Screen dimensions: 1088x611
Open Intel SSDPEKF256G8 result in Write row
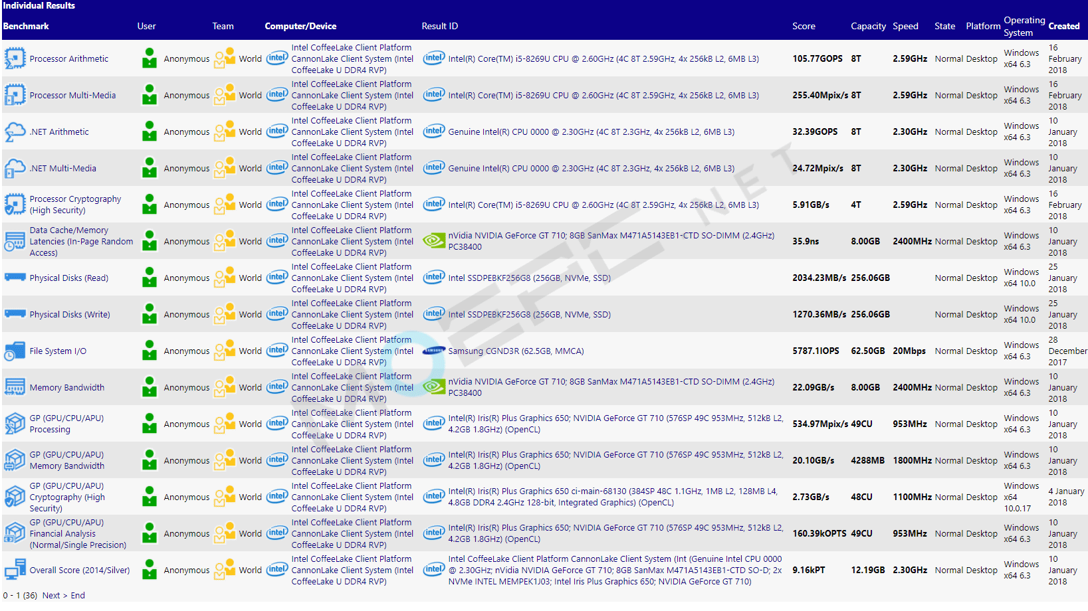click(529, 314)
